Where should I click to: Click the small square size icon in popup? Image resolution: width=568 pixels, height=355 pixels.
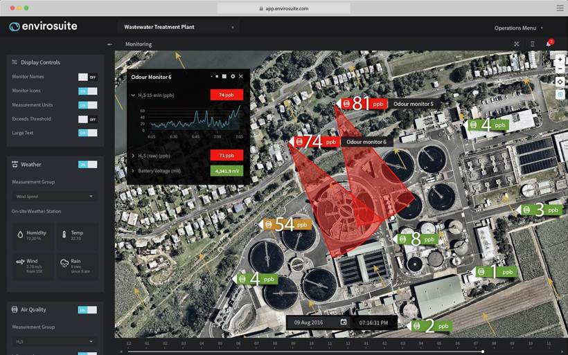click(217, 76)
